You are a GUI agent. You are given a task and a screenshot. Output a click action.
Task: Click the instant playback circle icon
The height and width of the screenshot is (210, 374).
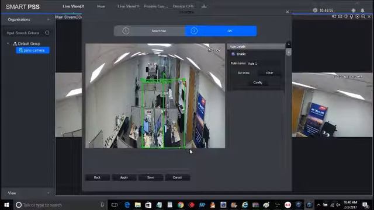click(x=357, y=16)
